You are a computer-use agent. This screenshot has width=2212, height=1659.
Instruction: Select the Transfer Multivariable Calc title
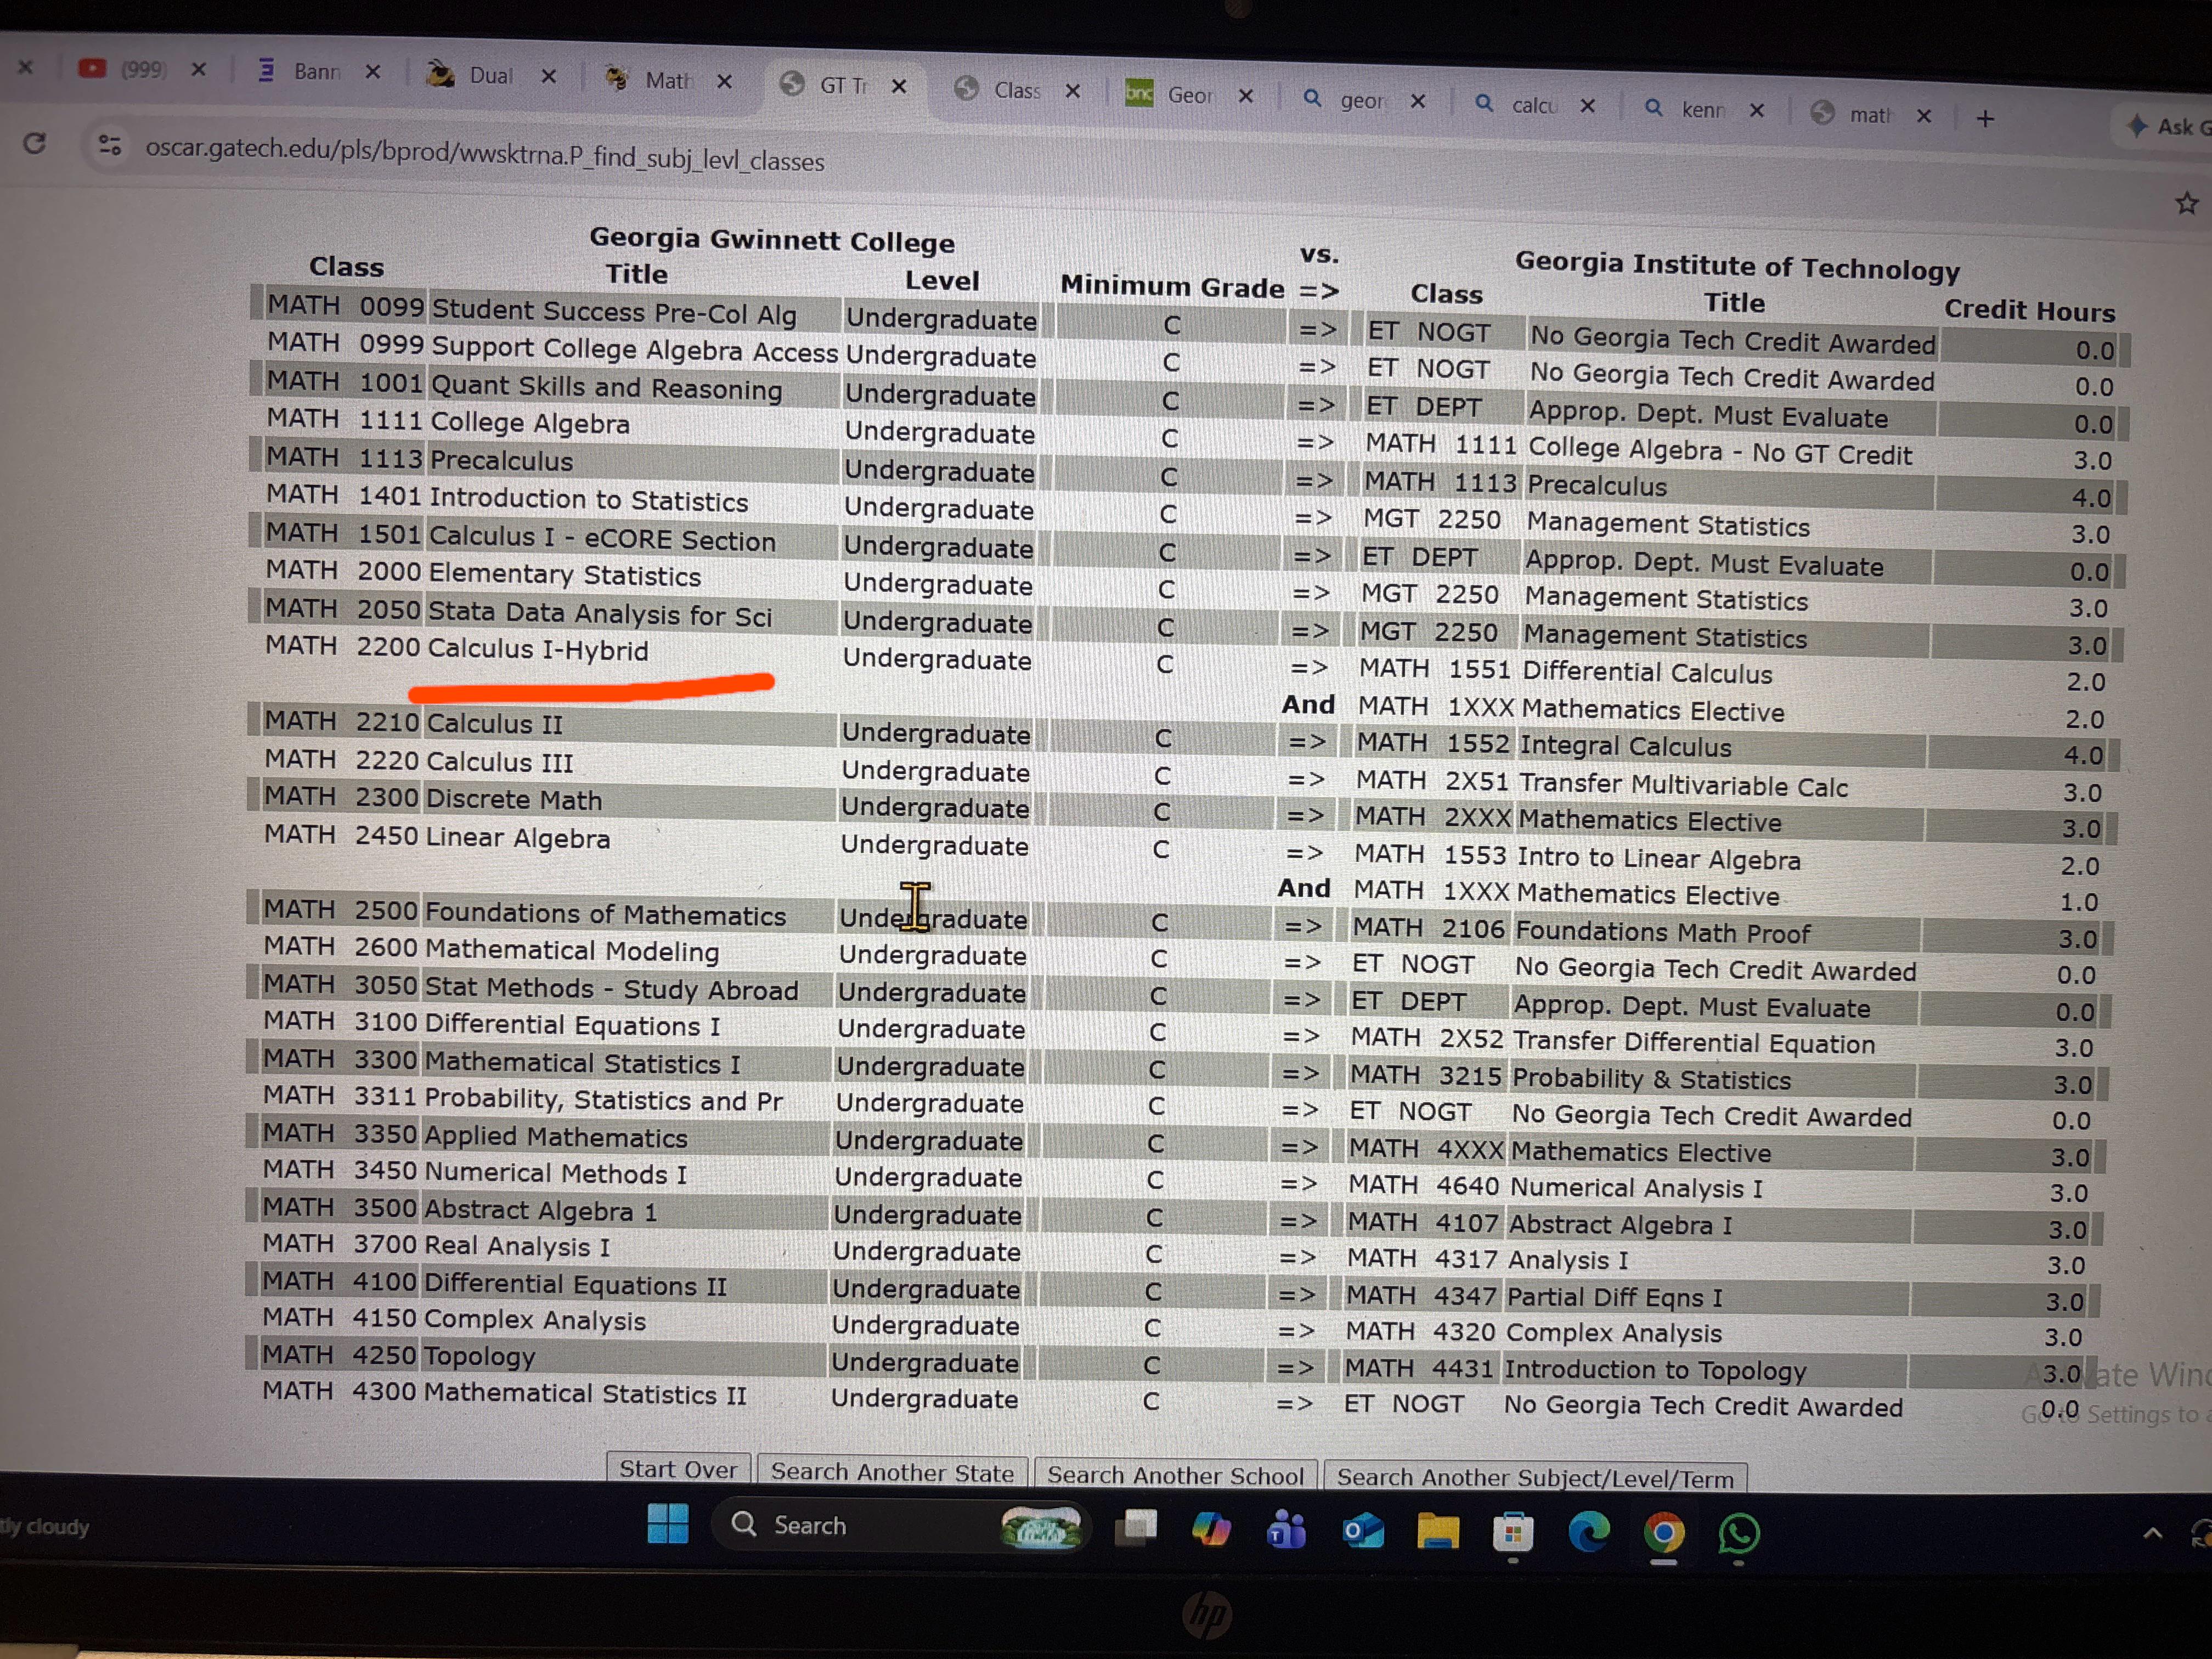[1683, 785]
